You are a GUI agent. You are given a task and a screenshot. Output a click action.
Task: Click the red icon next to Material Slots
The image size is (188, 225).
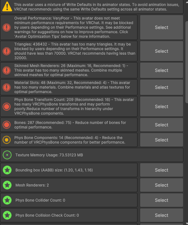coord(7,87)
